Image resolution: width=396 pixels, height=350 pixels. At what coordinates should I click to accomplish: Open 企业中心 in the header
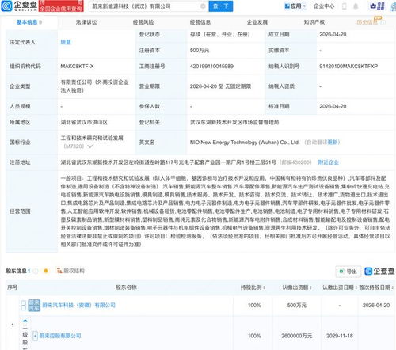(324, 6)
